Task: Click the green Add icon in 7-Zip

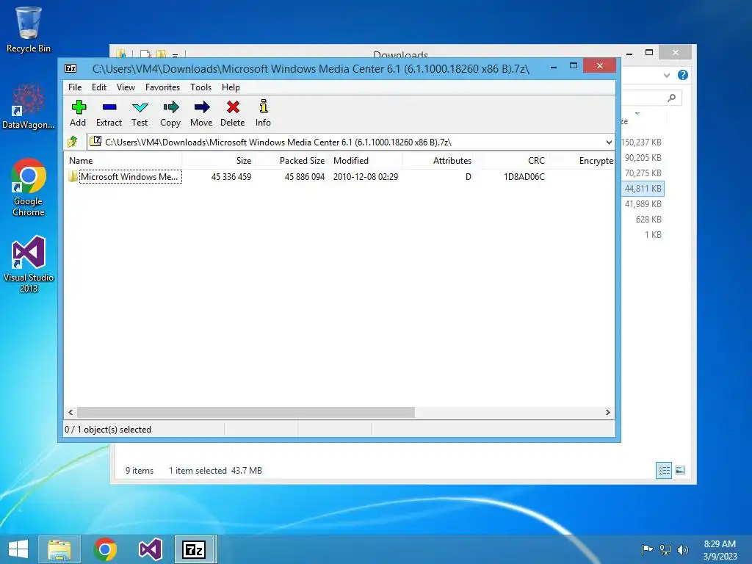Action: coord(79,107)
